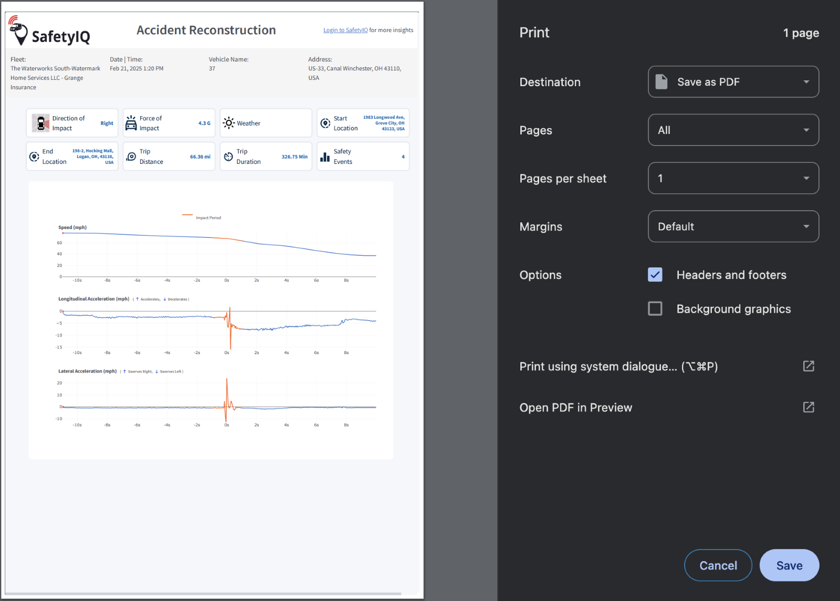Click the 4.3 G force value
Screen dimensions: 840x601
(204, 123)
